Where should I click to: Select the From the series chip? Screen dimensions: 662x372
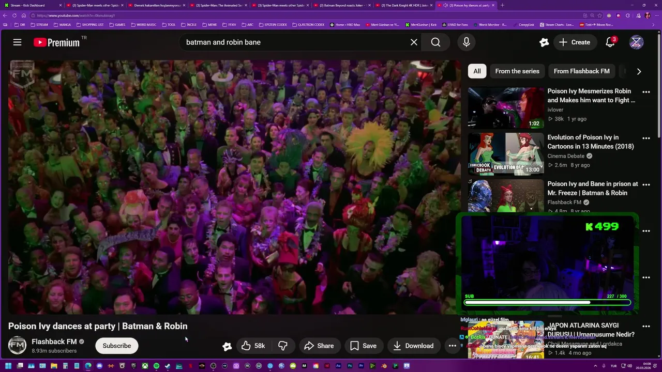[x=517, y=71]
